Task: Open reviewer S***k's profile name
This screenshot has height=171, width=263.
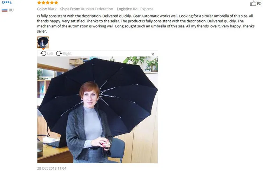Action: tap(7, 3)
